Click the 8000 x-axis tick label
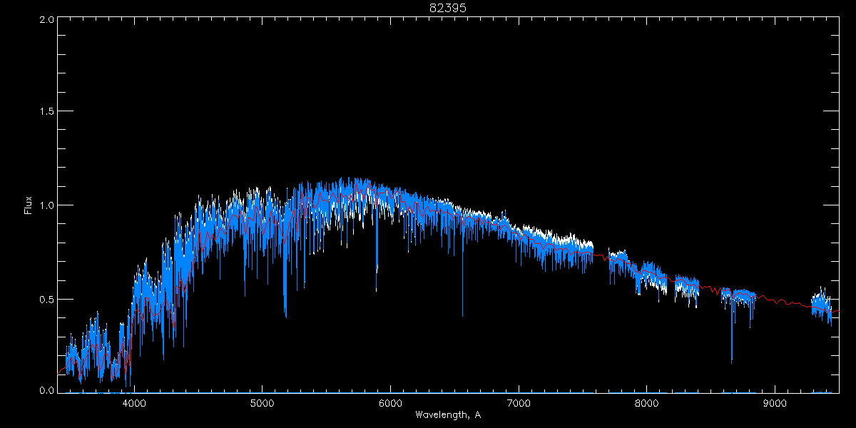Screen dimensions: 856x428 [x=647, y=403]
